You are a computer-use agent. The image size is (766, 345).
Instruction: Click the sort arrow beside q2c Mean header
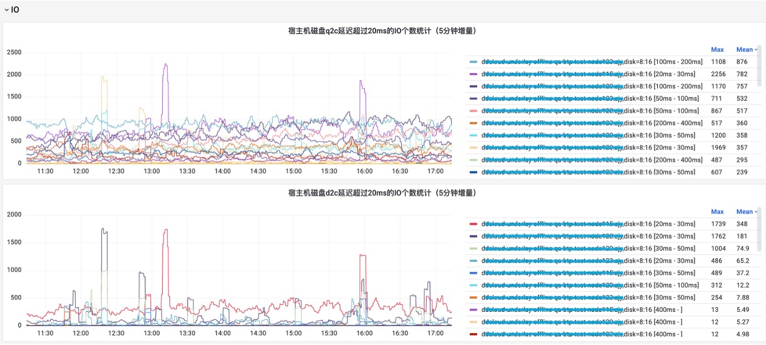click(x=756, y=50)
